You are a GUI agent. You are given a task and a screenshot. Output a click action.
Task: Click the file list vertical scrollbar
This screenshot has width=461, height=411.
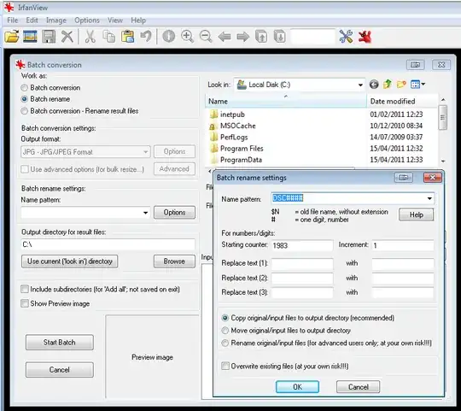coord(442,118)
